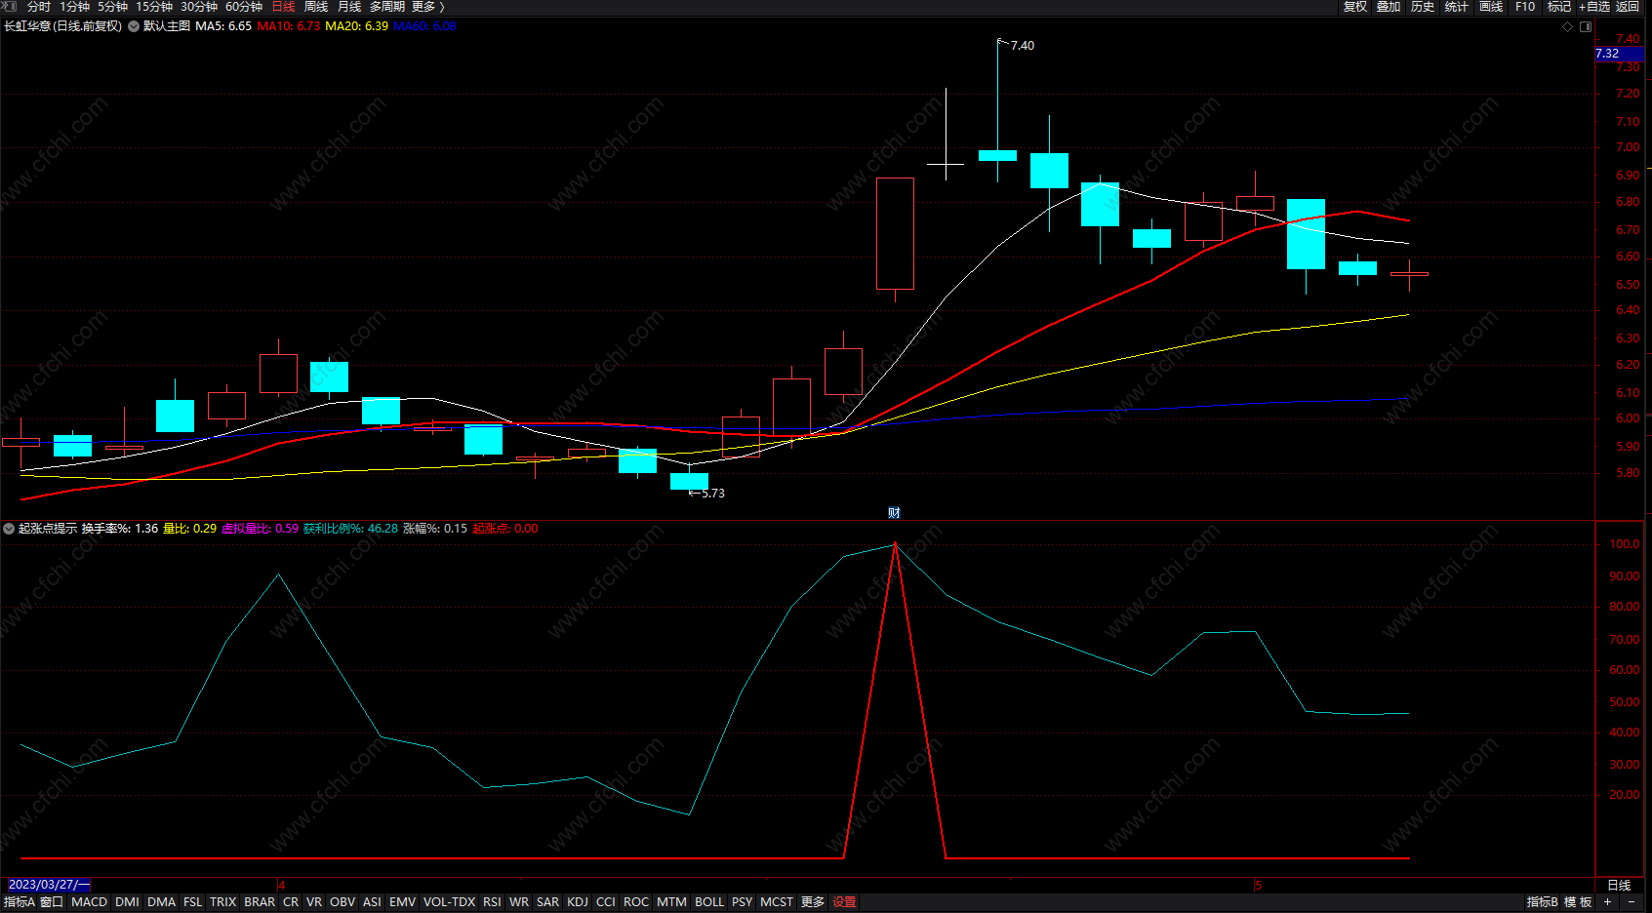Click the 统计 statistics button
The image size is (1652, 913).
pyautogui.click(x=1457, y=7)
